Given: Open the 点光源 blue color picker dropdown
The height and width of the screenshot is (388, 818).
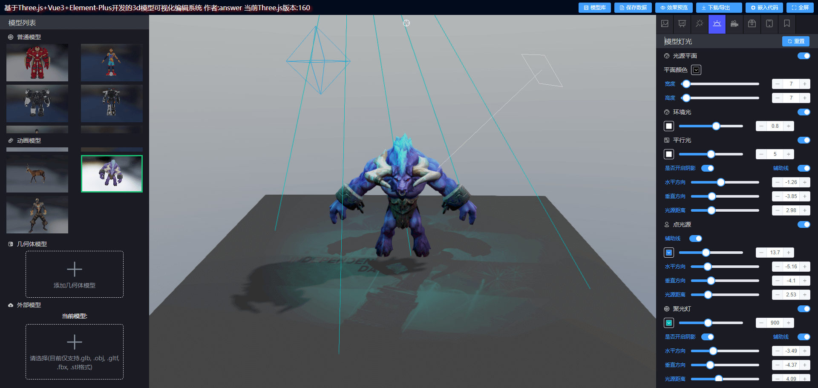Looking at the screenshot, I should pyautogui.click(x=669, y=253).
